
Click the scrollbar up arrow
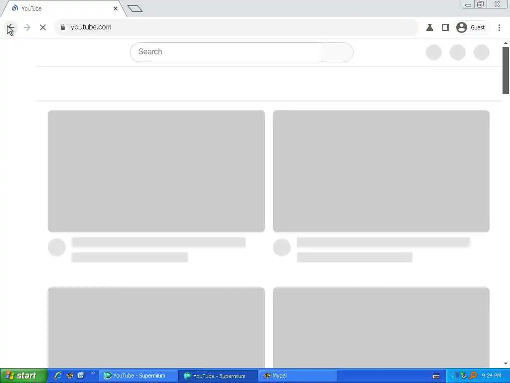coord(506,43)
